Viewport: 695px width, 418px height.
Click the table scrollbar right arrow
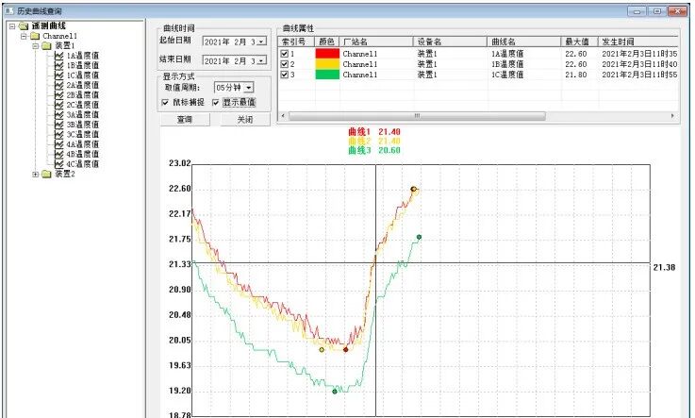(x=672, y=116)
